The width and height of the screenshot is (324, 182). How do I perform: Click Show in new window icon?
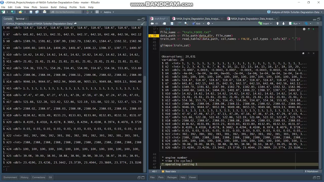tap(165, 24)
